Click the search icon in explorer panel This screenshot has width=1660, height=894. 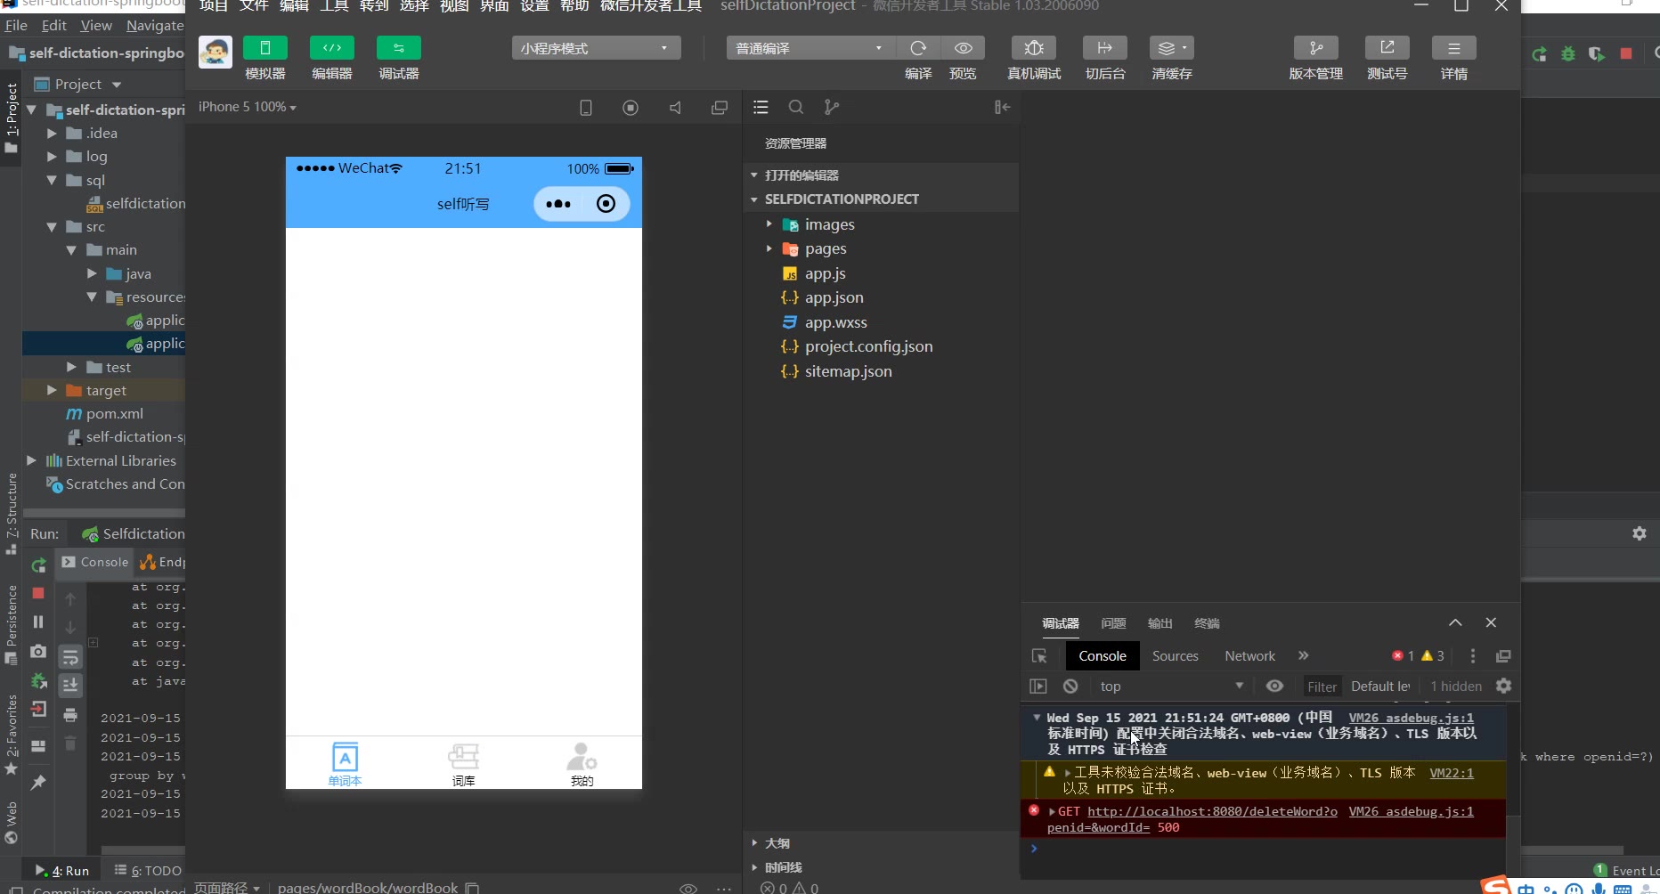(796, 108)
